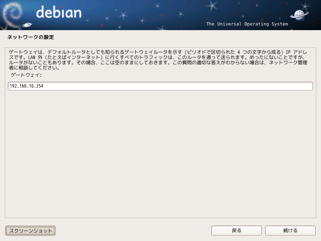This screenshot has width=321, height=241.
Task: Click the Debian swirl logo
Action: click(12, 14)
